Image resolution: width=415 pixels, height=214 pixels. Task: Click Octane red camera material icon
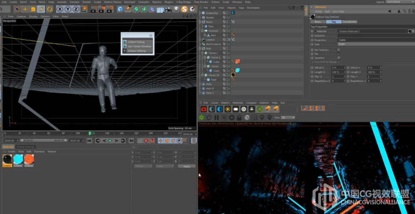pos(203,109)
